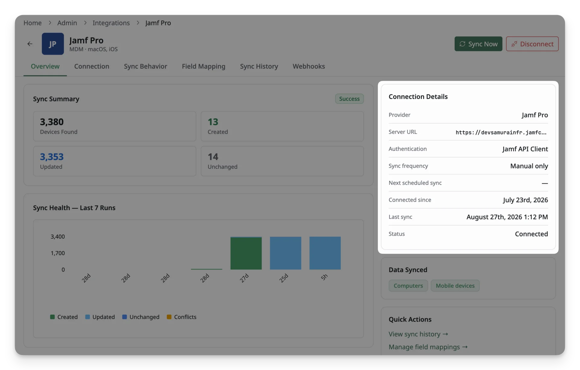Viewport: 580px width, 370px height.
Task: Open View sync history link
Action: (418, 334)
